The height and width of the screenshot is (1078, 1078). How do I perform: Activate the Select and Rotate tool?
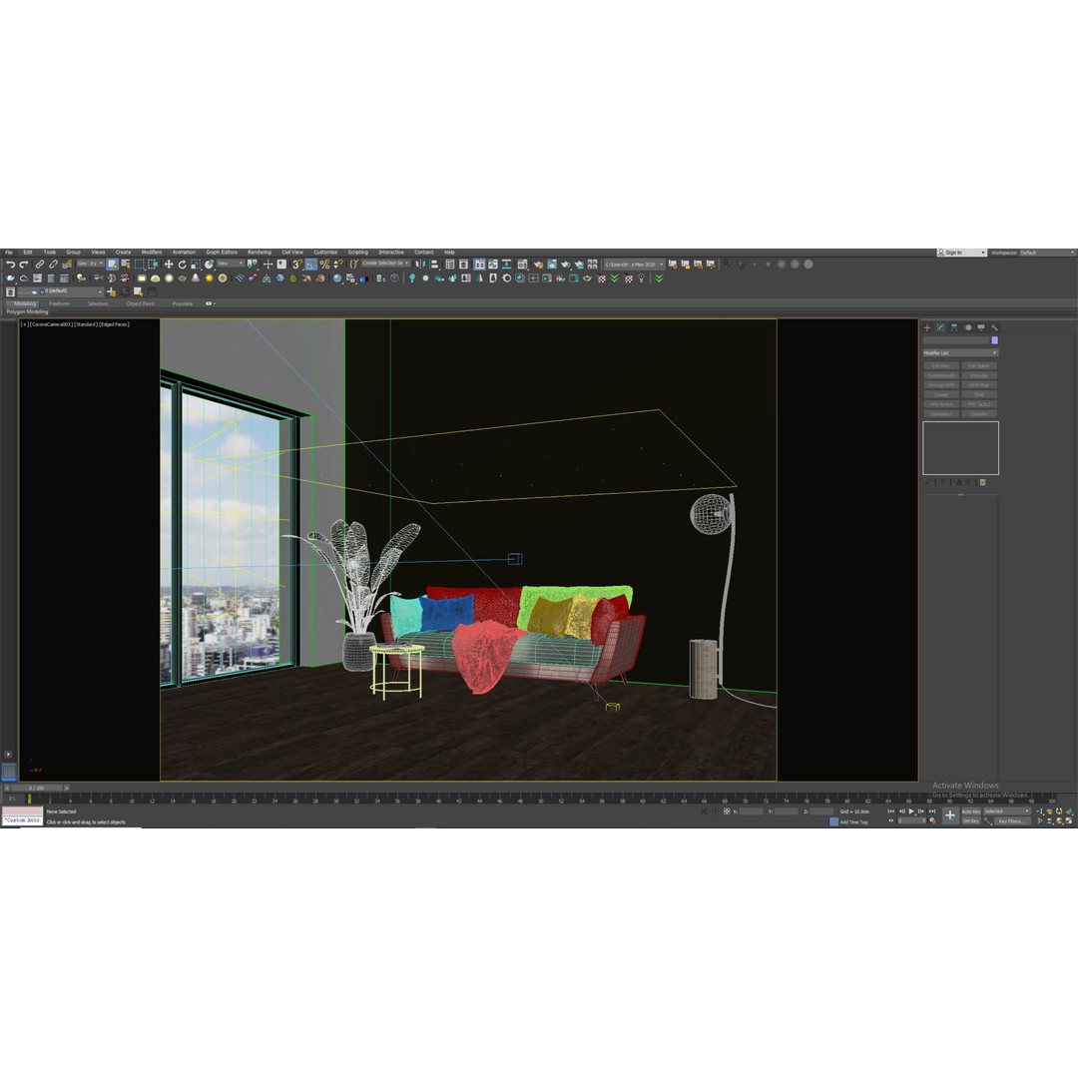tap(183, 264)
